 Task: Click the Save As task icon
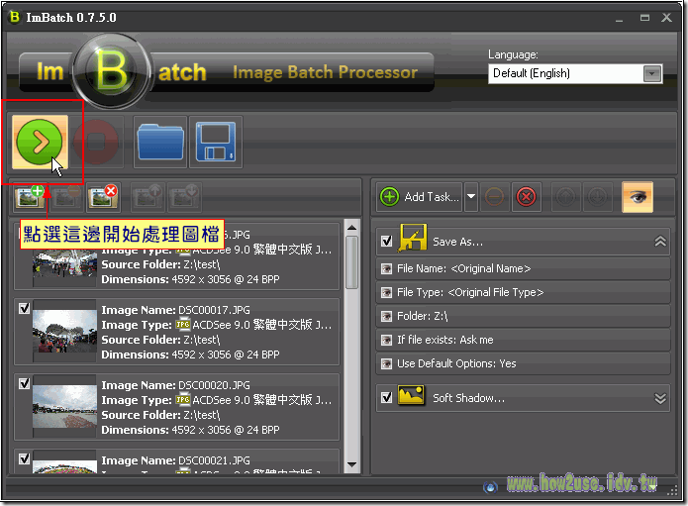412,239
